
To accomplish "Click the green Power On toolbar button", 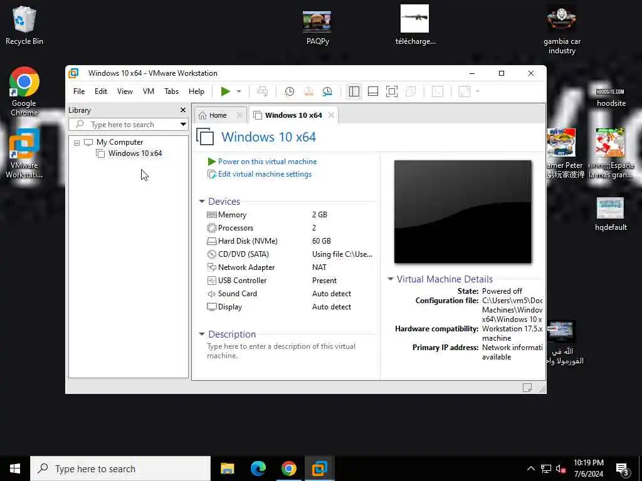I will (x=225, y=91).
